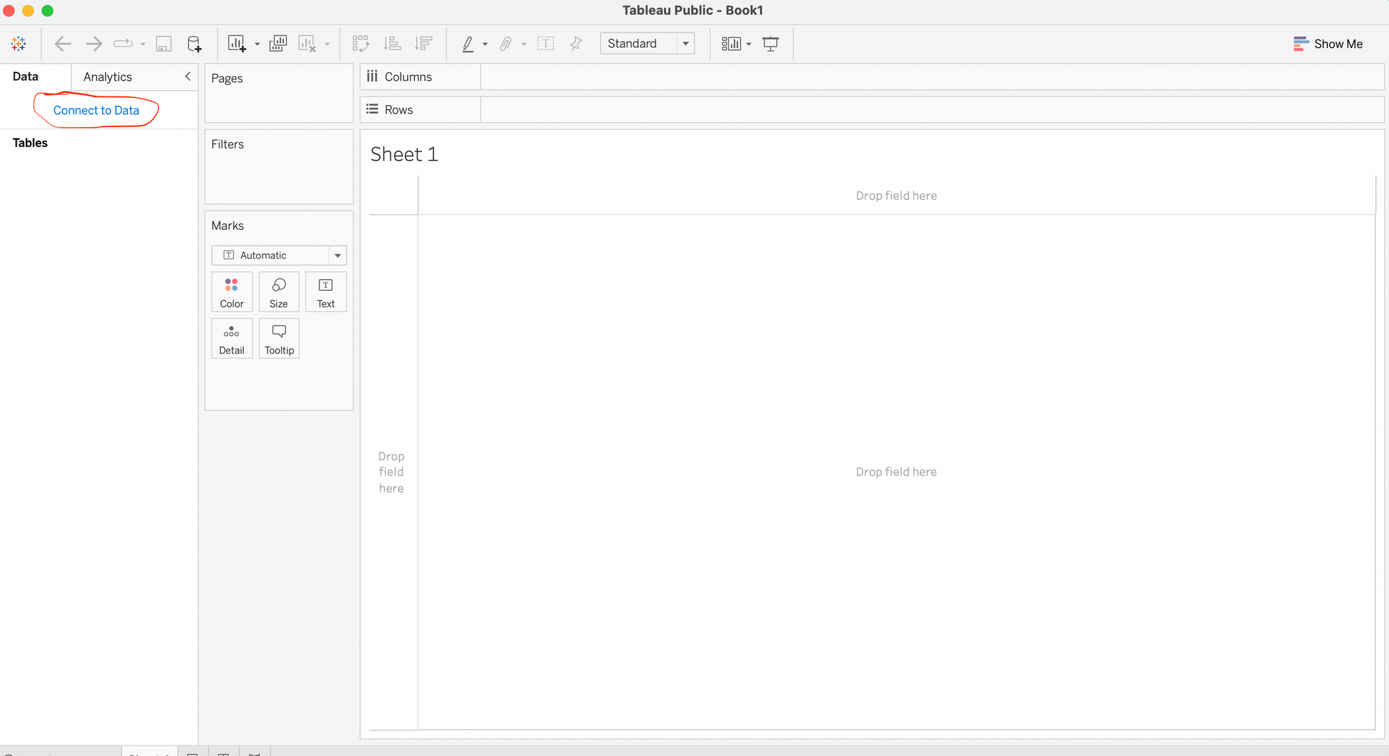Open the Standard fit dropdown
Viewport: 1389px width, 756px height.
pyautogui.click(x=685, y=44)
